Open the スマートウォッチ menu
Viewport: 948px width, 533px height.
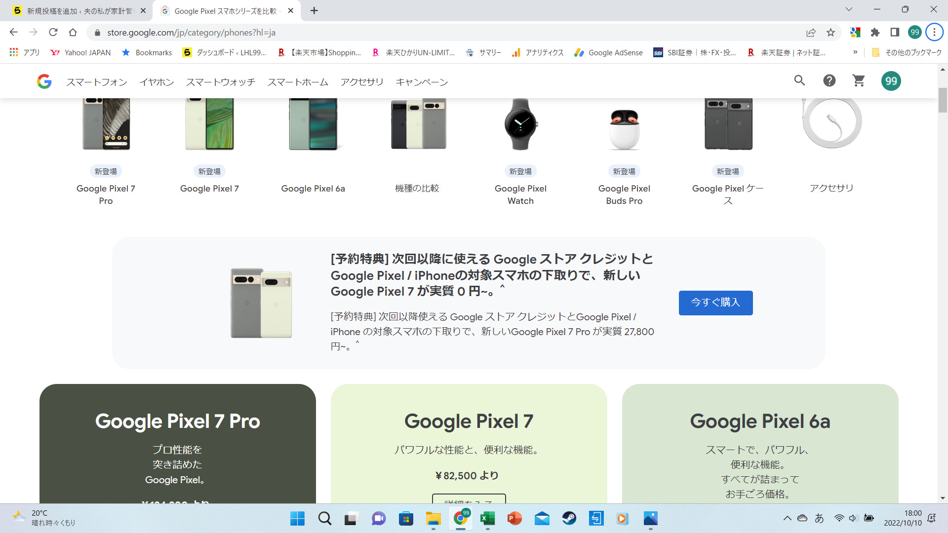coord(221,82)
